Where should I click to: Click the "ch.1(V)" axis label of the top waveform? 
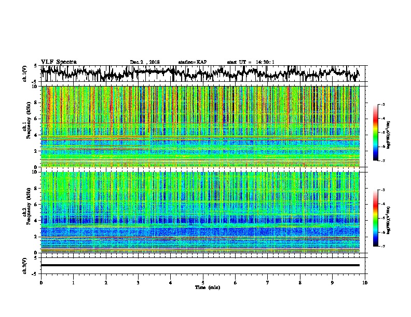pos(25,74)
